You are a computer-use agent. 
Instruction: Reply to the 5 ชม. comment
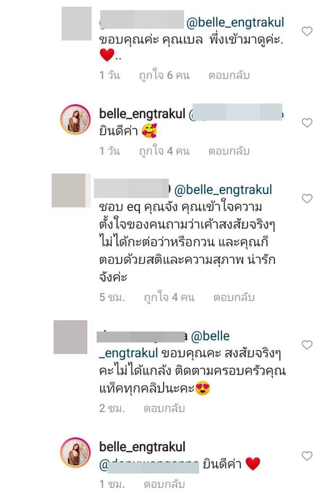pyautogui.click(x=234, y=298)
